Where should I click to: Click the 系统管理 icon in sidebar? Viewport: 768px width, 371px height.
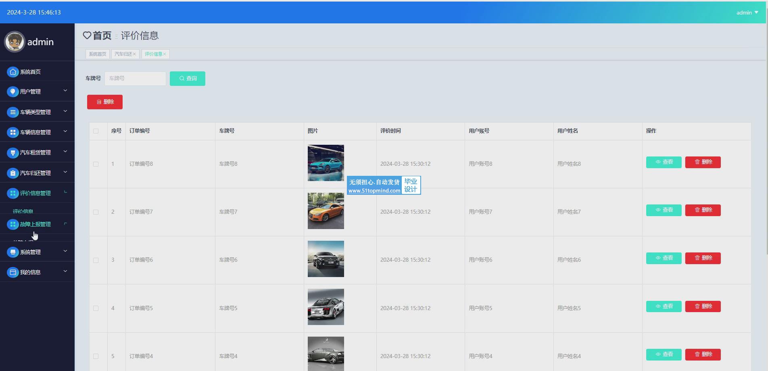pyautogui.click(x=13, y=252)
